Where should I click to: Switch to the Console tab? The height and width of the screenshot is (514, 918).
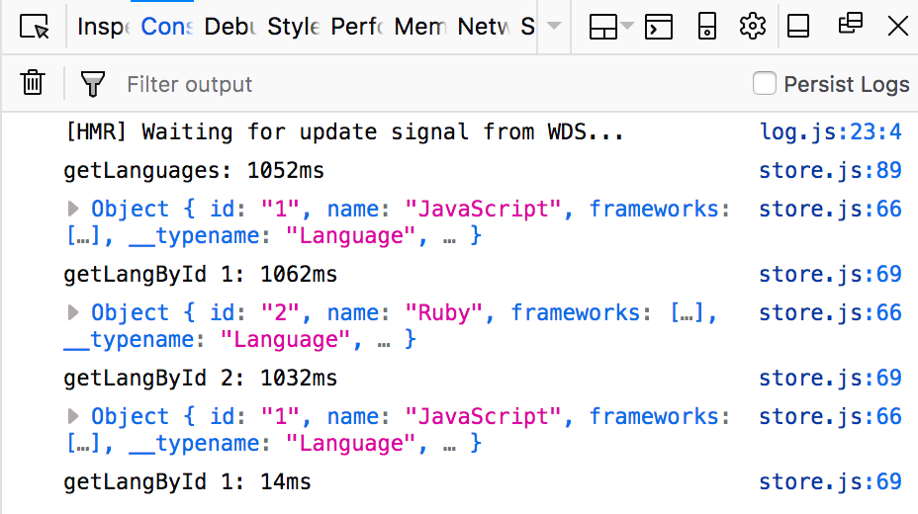click(x=166, y=27)
